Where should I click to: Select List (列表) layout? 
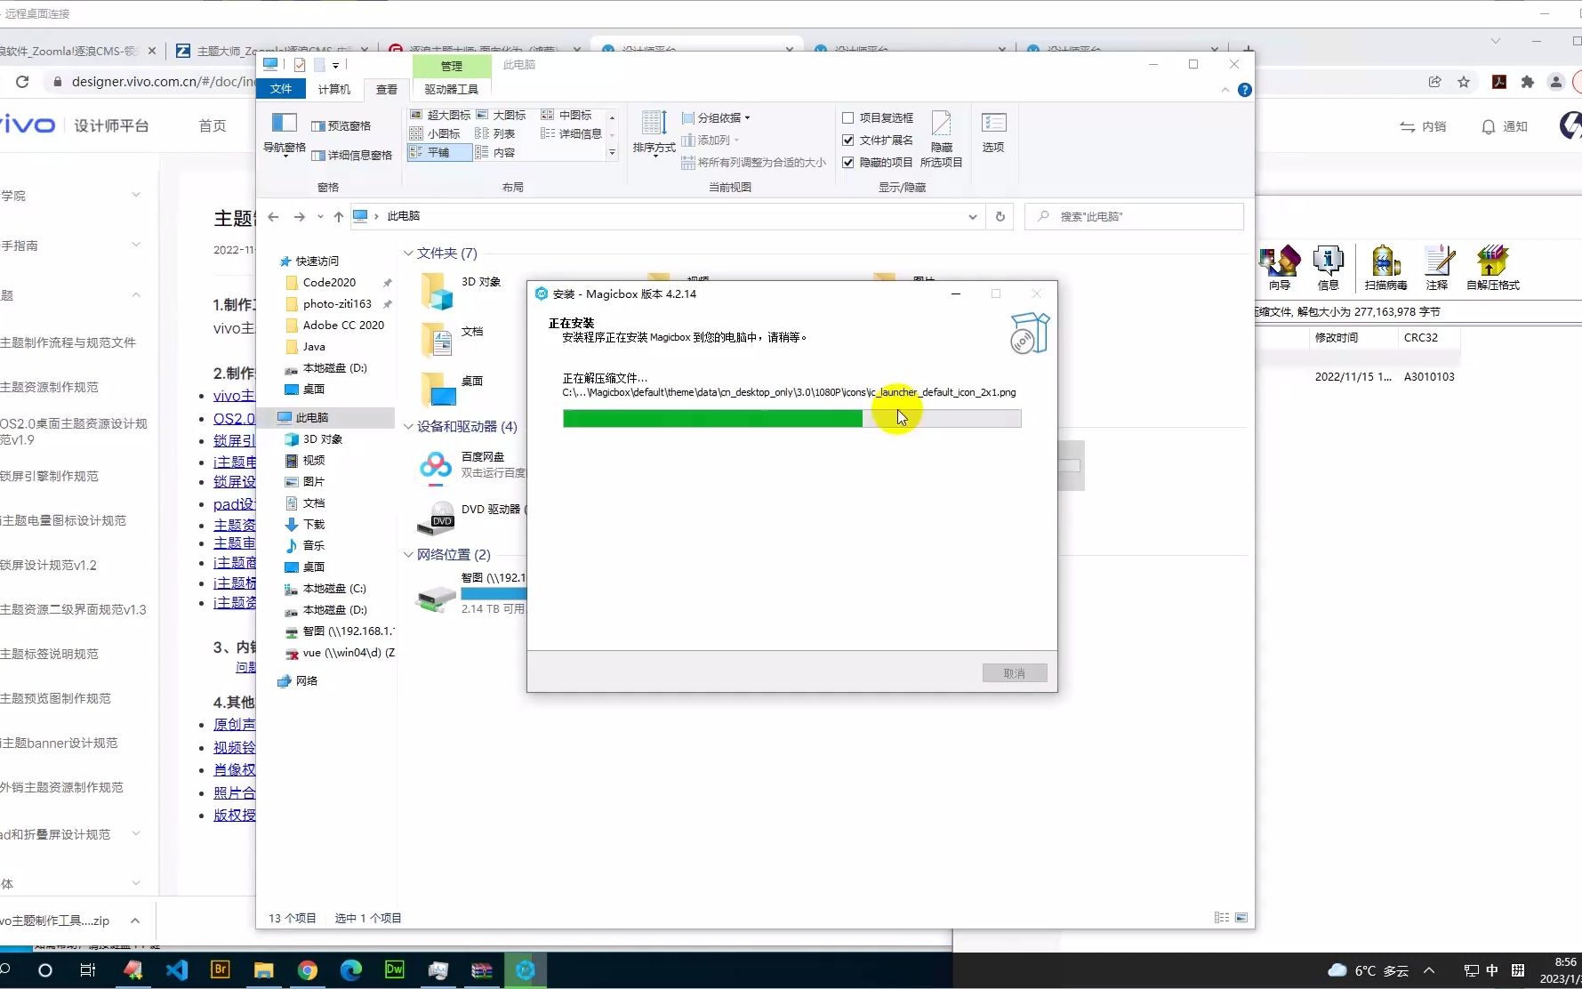point(495,133)
